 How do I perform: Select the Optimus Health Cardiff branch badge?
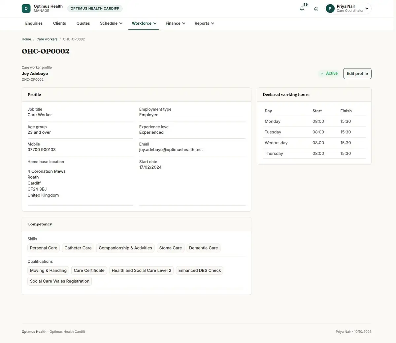click(x=95, y=9)
